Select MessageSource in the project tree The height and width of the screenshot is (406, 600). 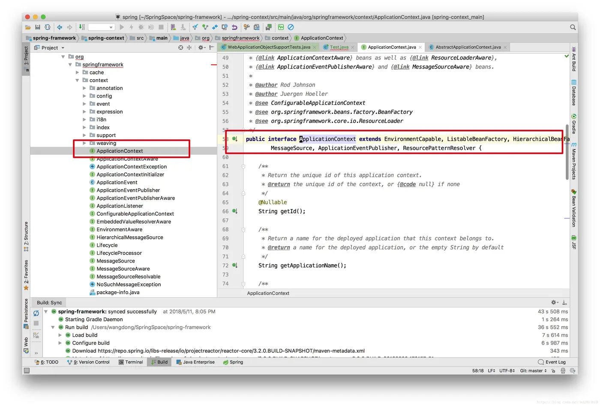[116, 261]
